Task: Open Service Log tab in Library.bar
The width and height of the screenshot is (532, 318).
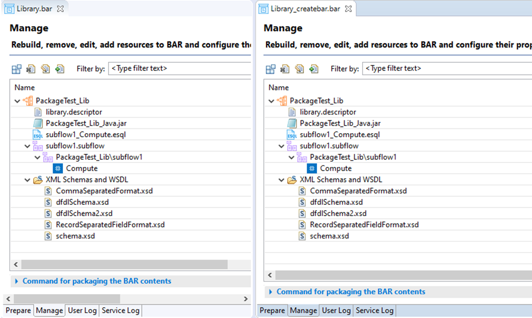Action: click(121, 310)
